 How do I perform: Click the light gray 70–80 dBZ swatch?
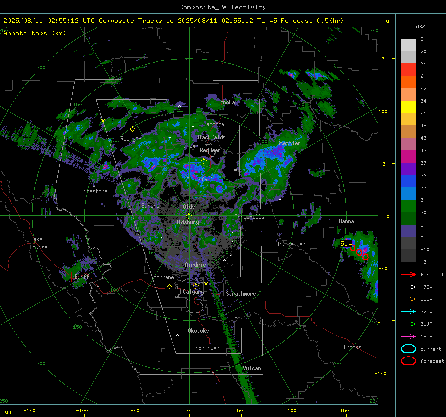click(x=408, y=45)
